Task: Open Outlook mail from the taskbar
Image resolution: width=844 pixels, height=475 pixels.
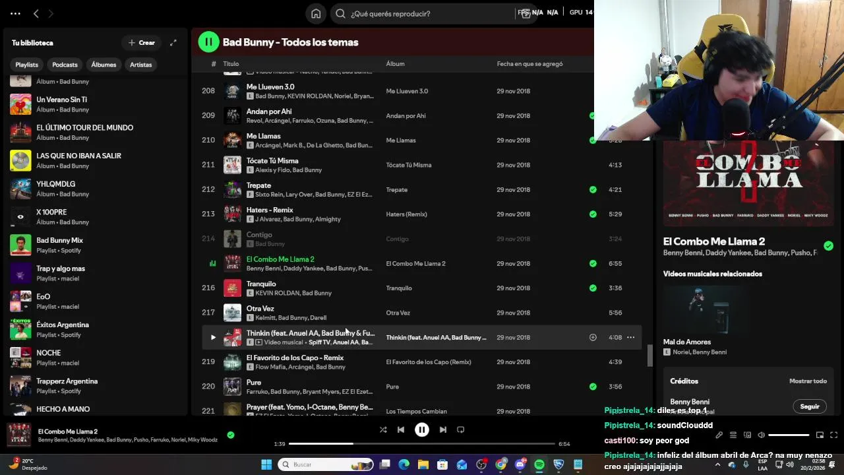Action: (462, 464)
